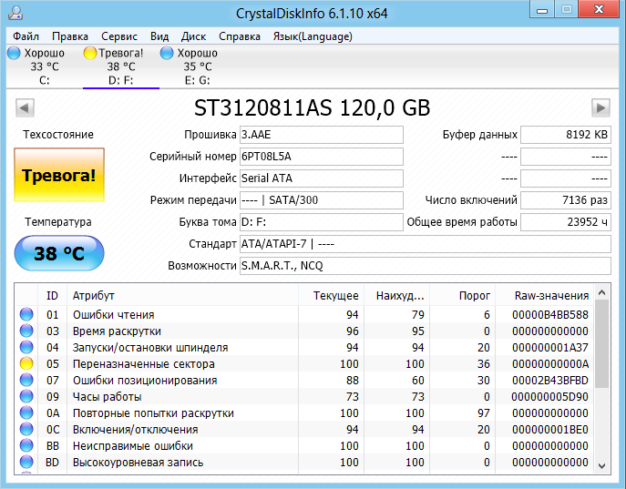Click raw value 00002B43BFBD
This screenshot has width=626, height=489.
coord(550,380)
